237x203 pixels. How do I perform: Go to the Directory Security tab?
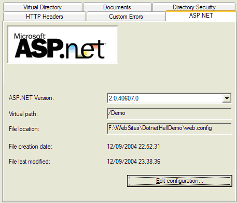tap(194, 7)
